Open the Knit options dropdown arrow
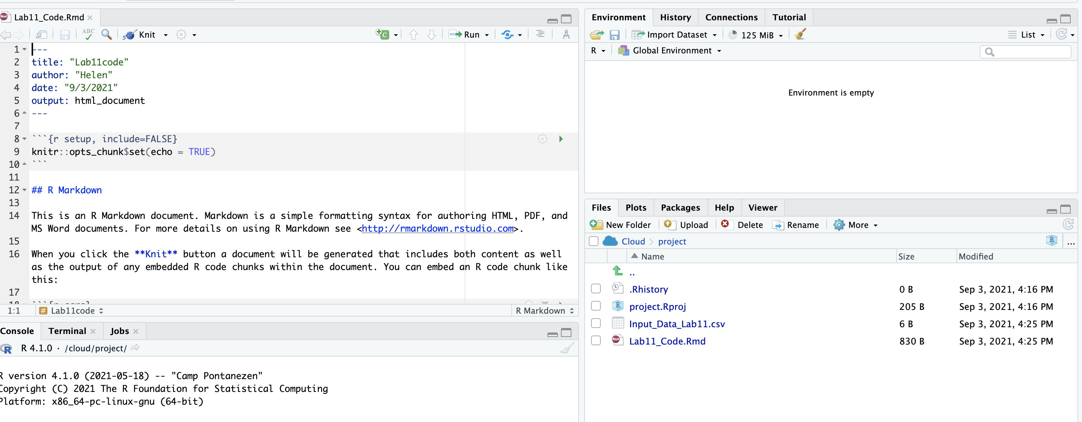This screenshot has width=1082, height=422. 166,35
